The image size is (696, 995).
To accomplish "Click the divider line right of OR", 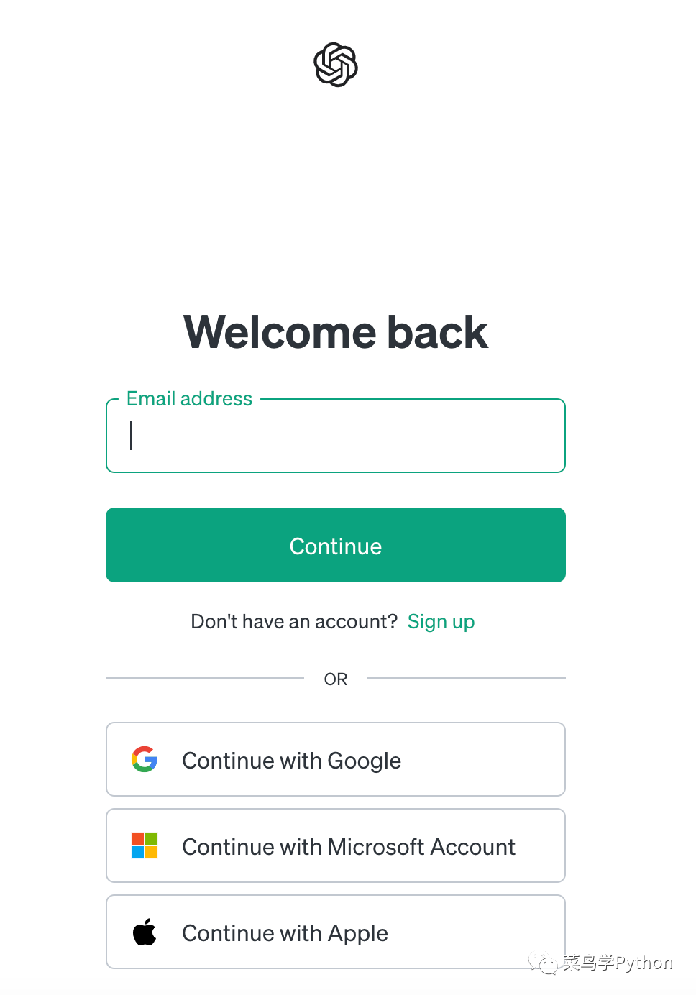I will coord(466,678).
